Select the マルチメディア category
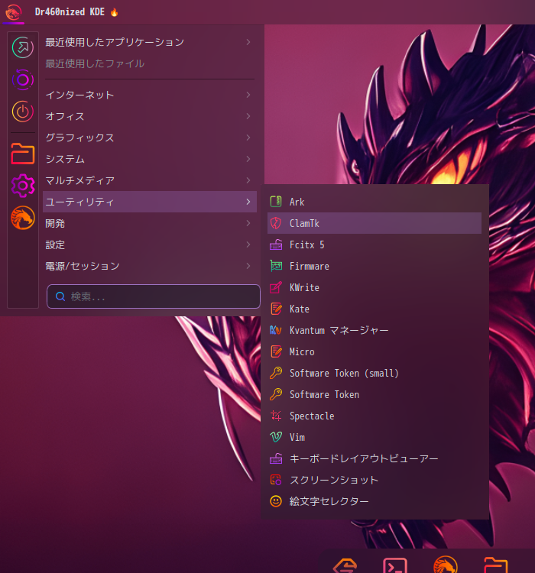Screen dimensions: 535x573 click(x=150, y=180)
